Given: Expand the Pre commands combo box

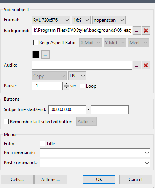Looking at the screenshot, I should (95, 153).
